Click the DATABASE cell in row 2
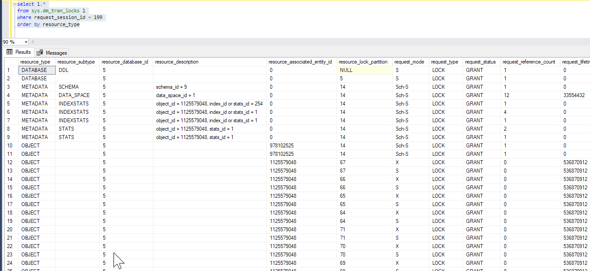Image resolution: width=590 pixels, height=271 pixels. click(x=37, y=79)
